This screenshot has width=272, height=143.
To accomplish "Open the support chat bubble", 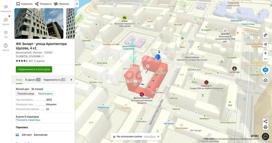I will (x=265, y=136).
